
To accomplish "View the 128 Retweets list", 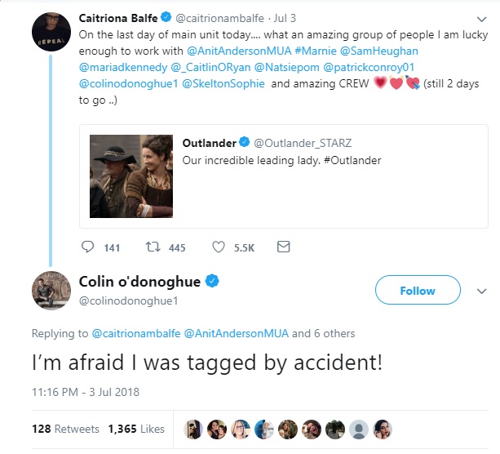I will click(x=65, y=429).
